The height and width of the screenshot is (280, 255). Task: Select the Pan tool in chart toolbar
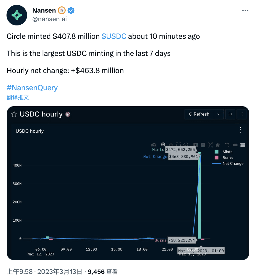[171, 145]
